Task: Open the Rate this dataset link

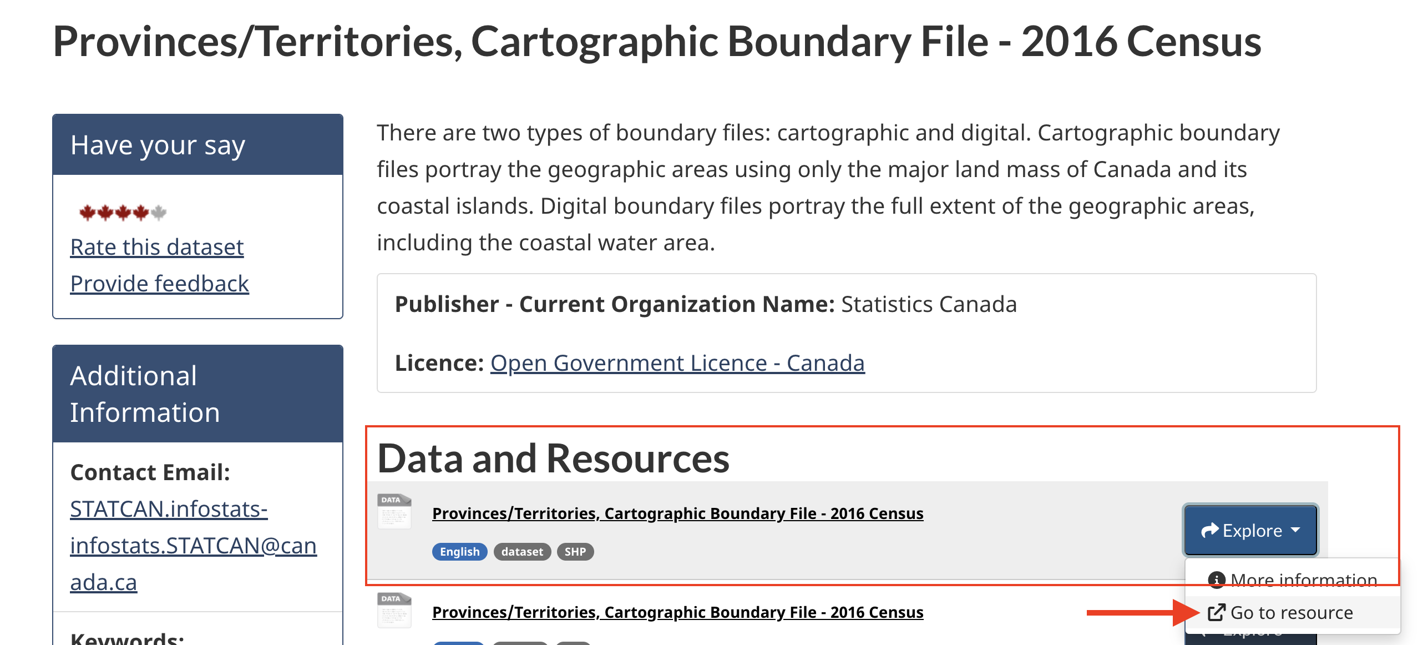Action: 157,247
